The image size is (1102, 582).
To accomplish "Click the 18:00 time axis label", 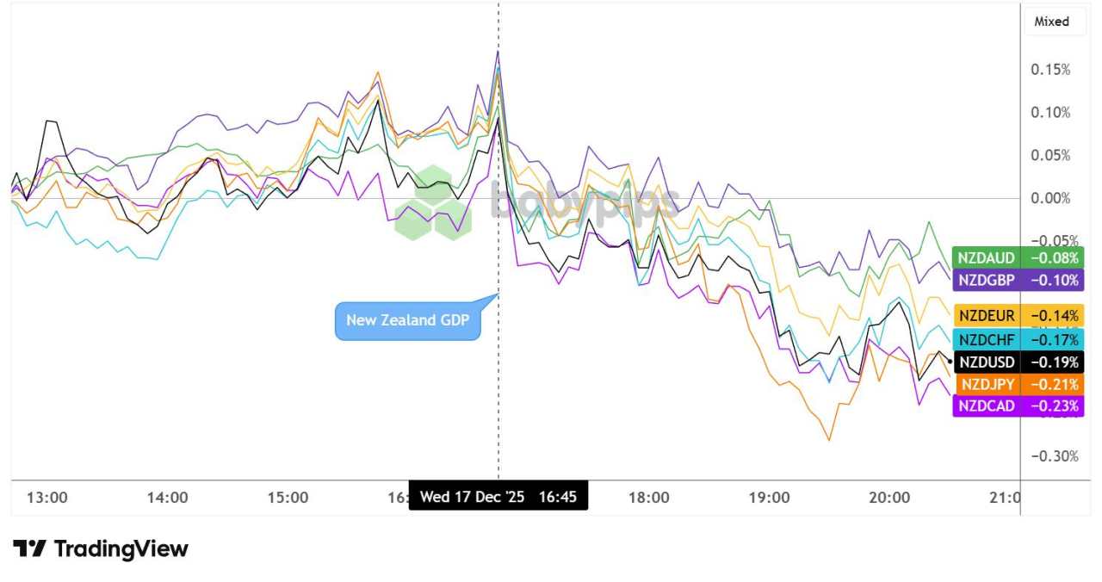I will point(648,498).
